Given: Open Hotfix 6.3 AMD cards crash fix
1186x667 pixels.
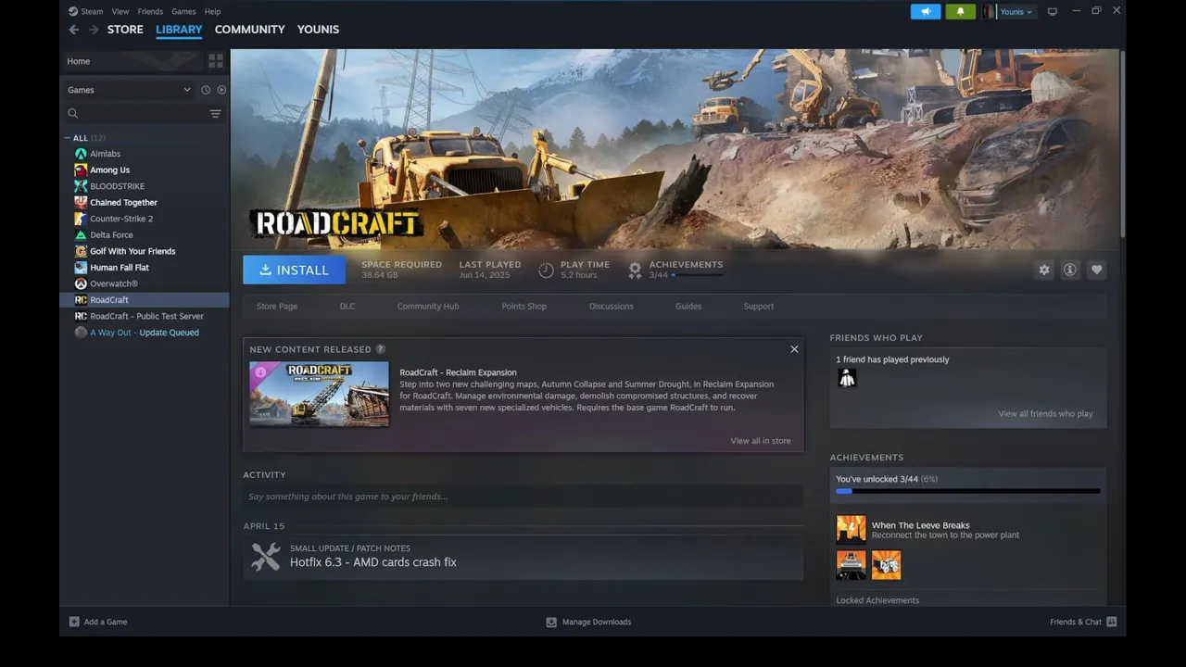Looking at the screenshot, I should coord(373,562).
